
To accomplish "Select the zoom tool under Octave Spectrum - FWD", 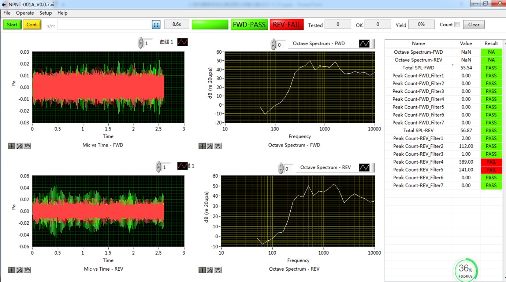I will coord(210,146).
